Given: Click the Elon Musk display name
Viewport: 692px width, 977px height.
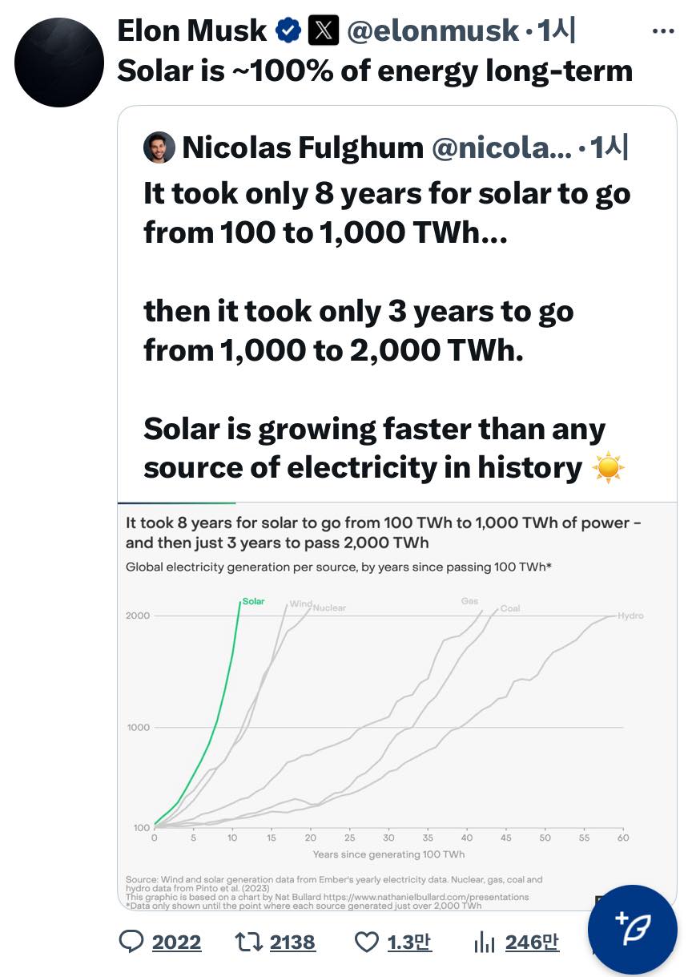Looking at the screenshot, I should pos(191,31).
